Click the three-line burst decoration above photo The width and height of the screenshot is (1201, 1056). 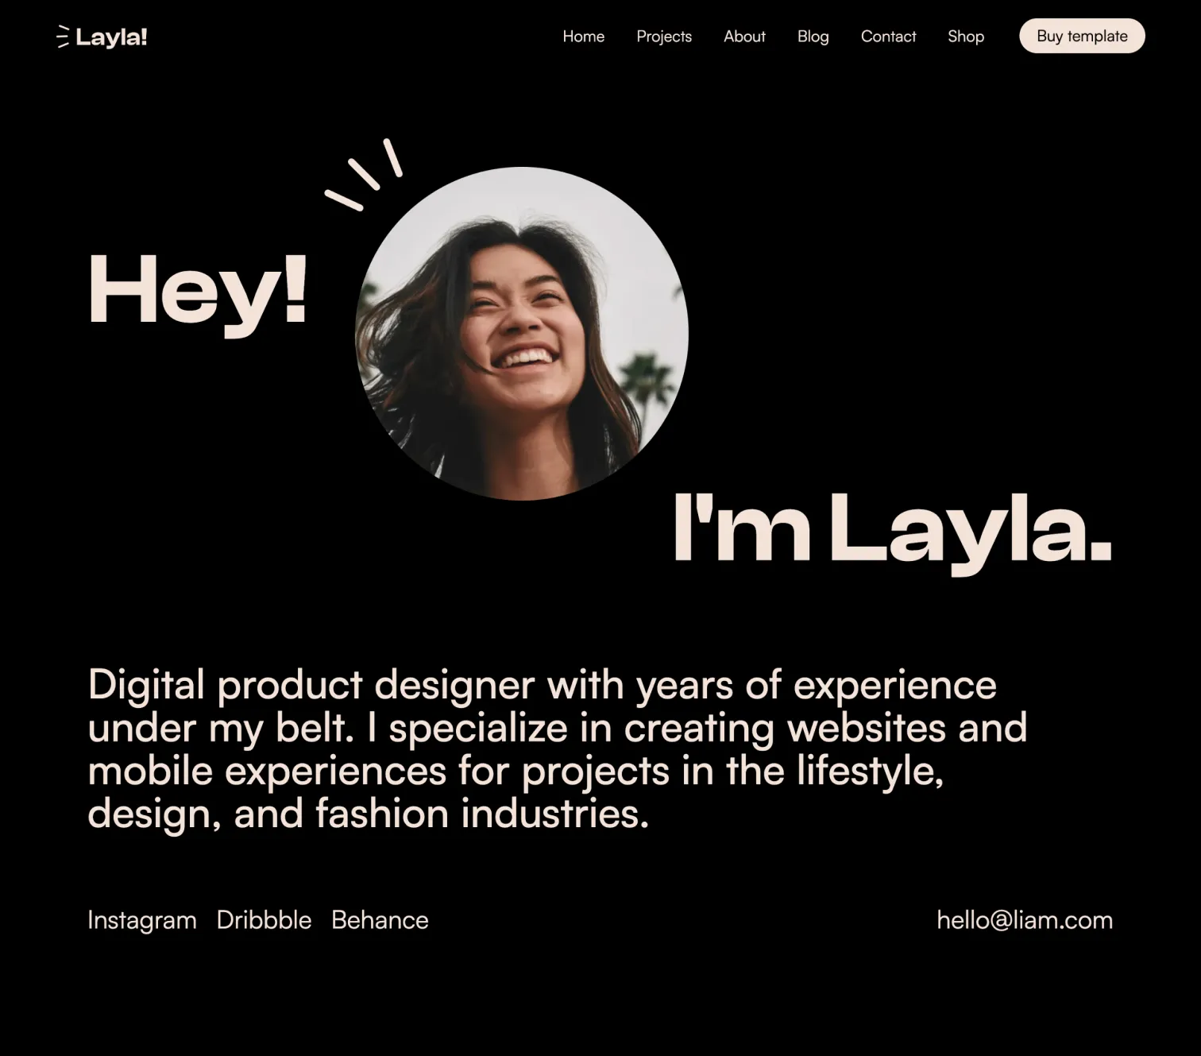364,175
